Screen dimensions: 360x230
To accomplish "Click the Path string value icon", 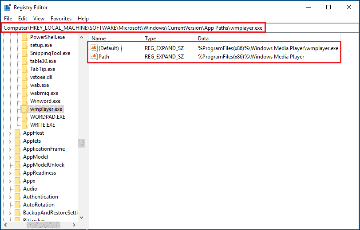I will [94, 56].
